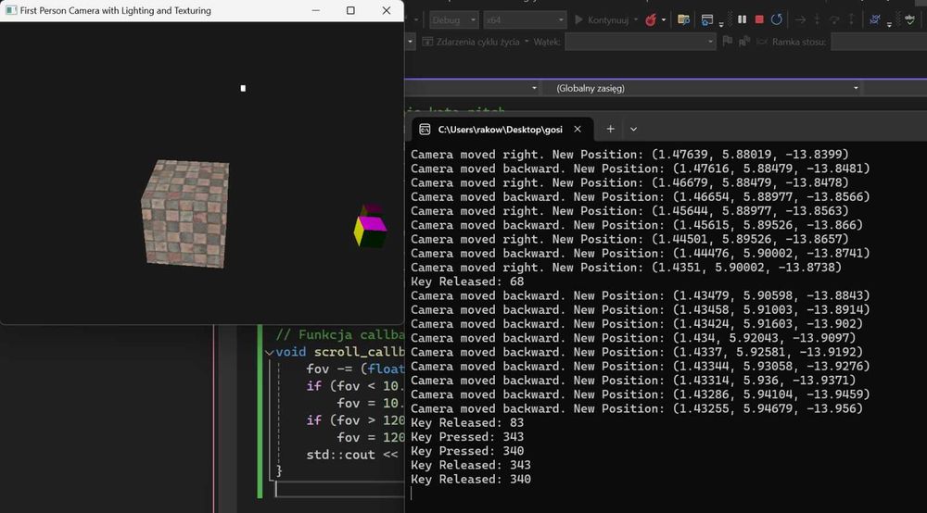Select the C:\Users\rakow\Desktop\gosi terminal tab
This screenshot has width=927, height=513.
pyautogui.click(x=501, y=130)
